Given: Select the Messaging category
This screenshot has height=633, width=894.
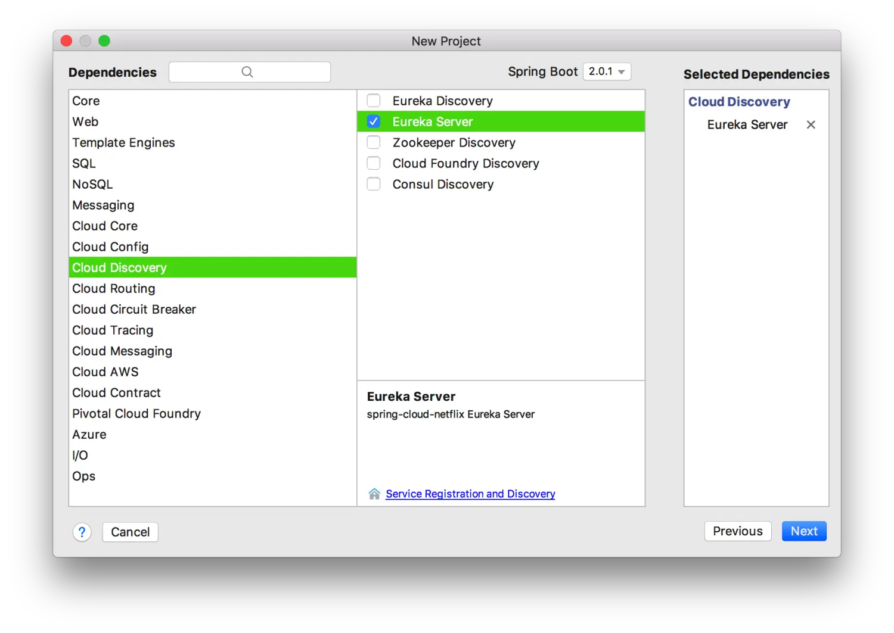Looking at the screenshot, I should pyautogui.click(x=213, y=205).
